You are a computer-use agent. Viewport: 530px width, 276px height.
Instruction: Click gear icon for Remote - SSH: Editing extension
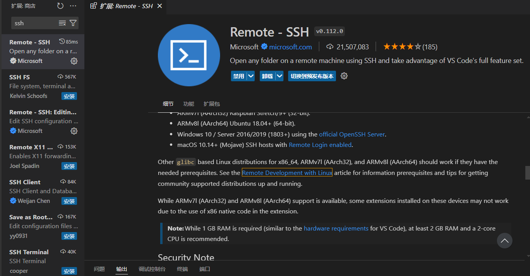point(74,131)
